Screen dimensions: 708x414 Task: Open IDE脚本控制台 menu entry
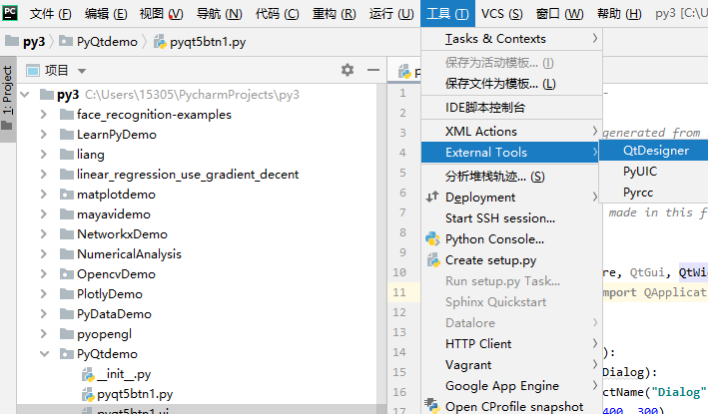click(x=511, y=108)
